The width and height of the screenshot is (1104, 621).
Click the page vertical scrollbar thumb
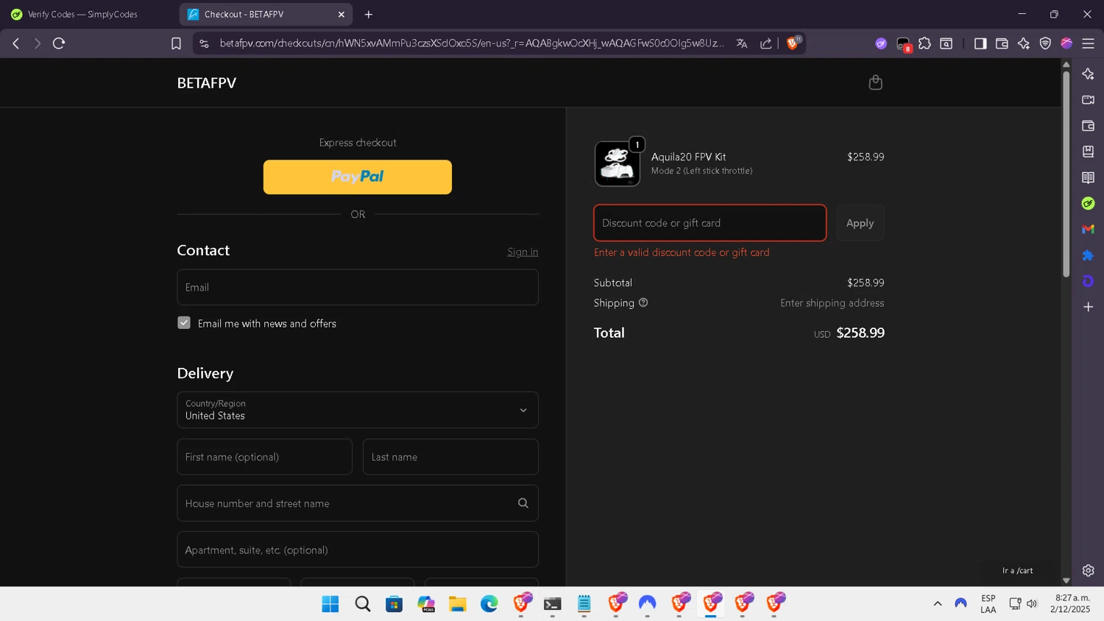(x=1066, y=174)
